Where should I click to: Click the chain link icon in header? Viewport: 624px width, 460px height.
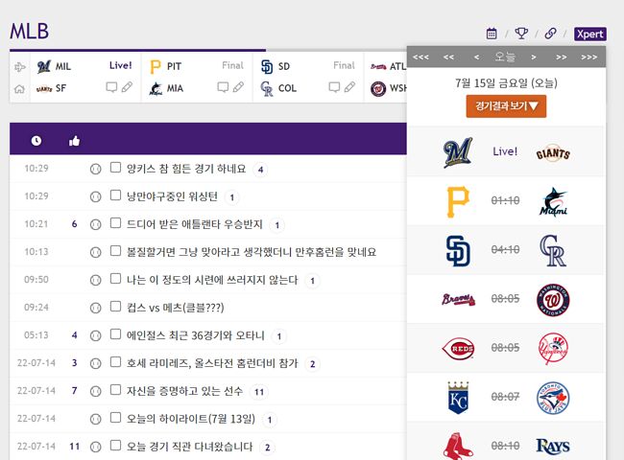(551, 34)
